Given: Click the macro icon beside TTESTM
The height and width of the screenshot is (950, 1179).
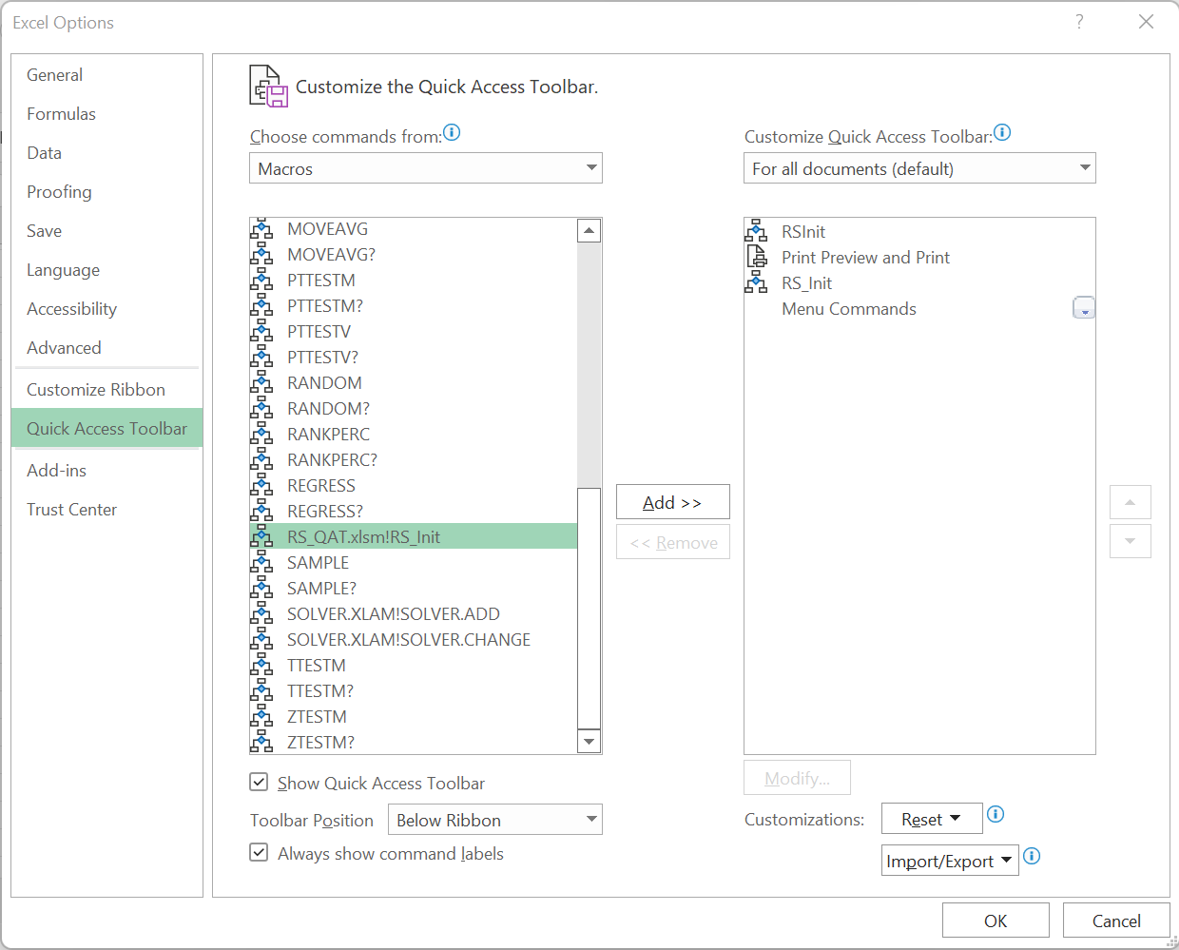Looking at the screenshot, I should [261, 666].
